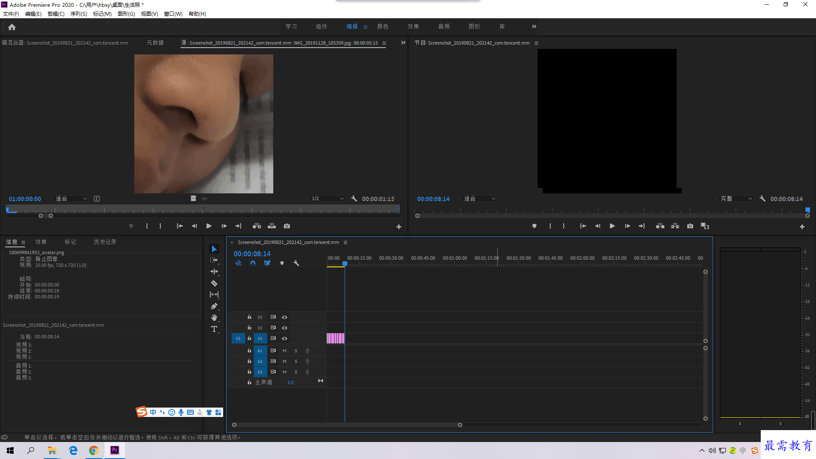
Task: Toggle linked selection in timeline
Action: coord(267,263)
